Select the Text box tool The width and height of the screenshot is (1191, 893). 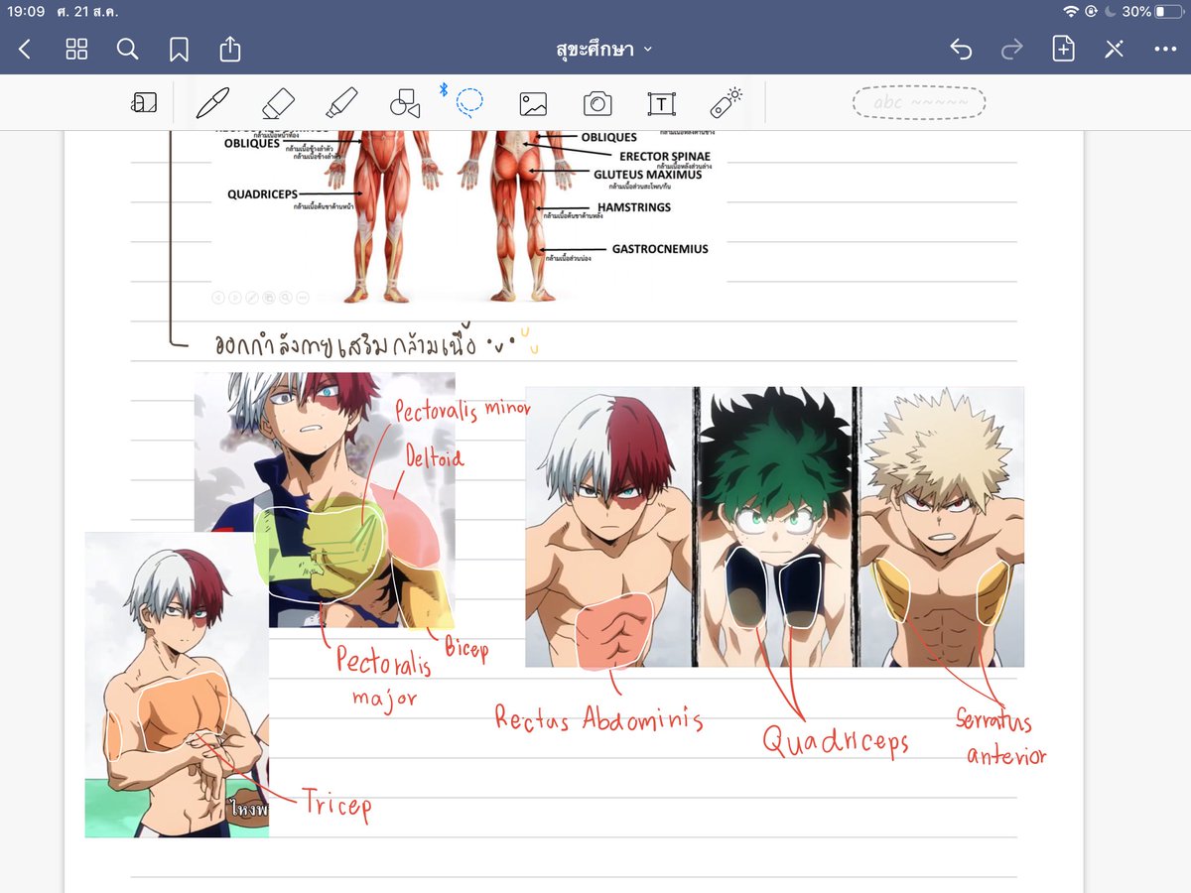tap(661, 103)
